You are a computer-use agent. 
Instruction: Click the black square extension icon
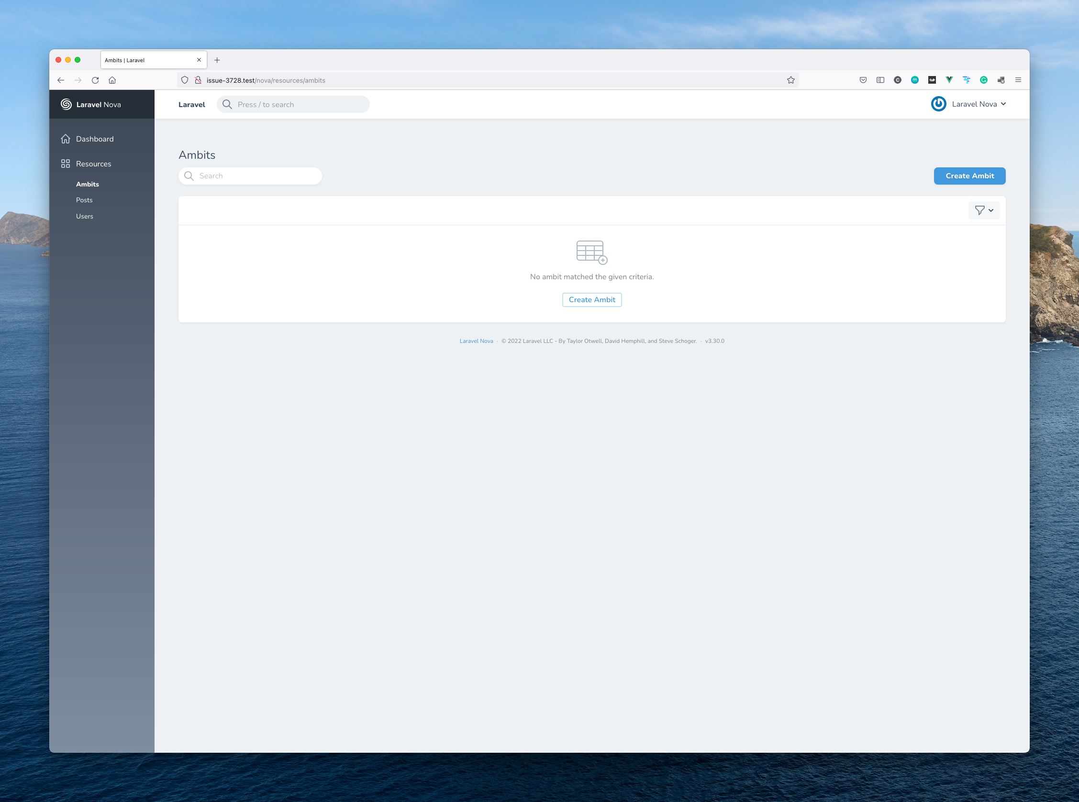click(932, 80)
